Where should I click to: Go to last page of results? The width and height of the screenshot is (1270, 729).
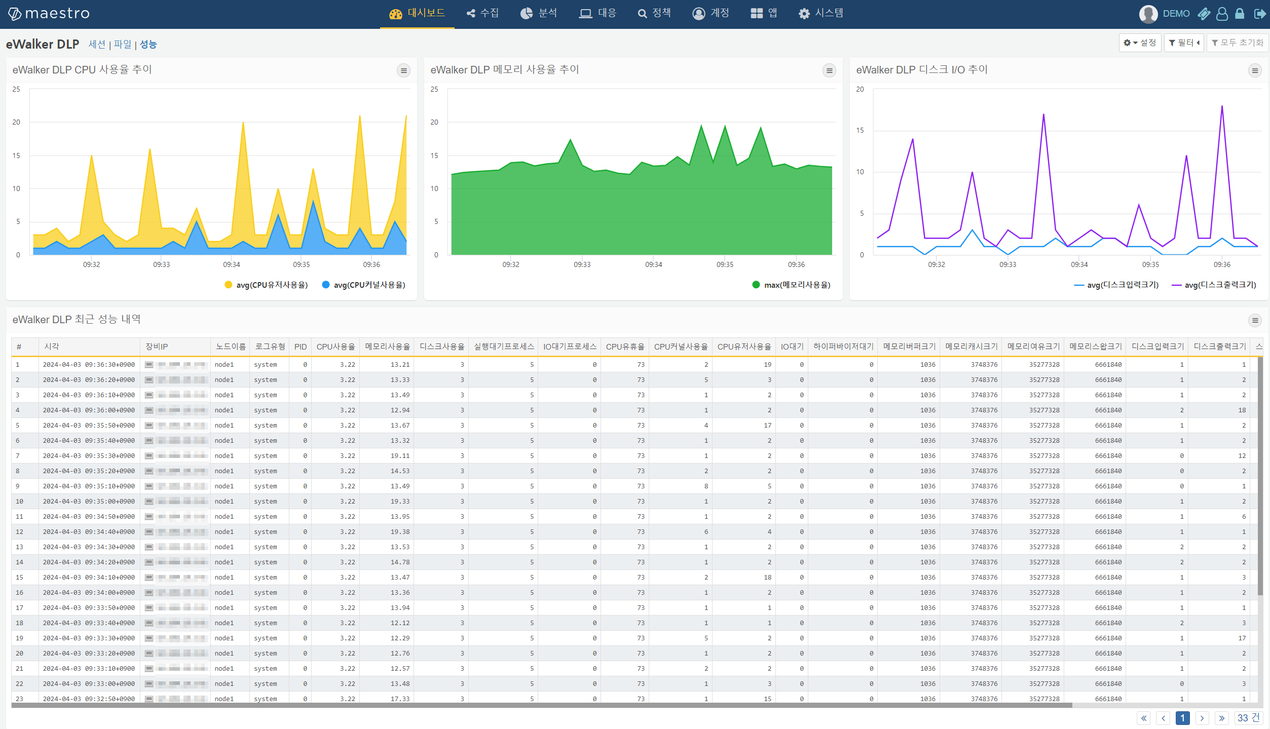(x=1221, y=718)
